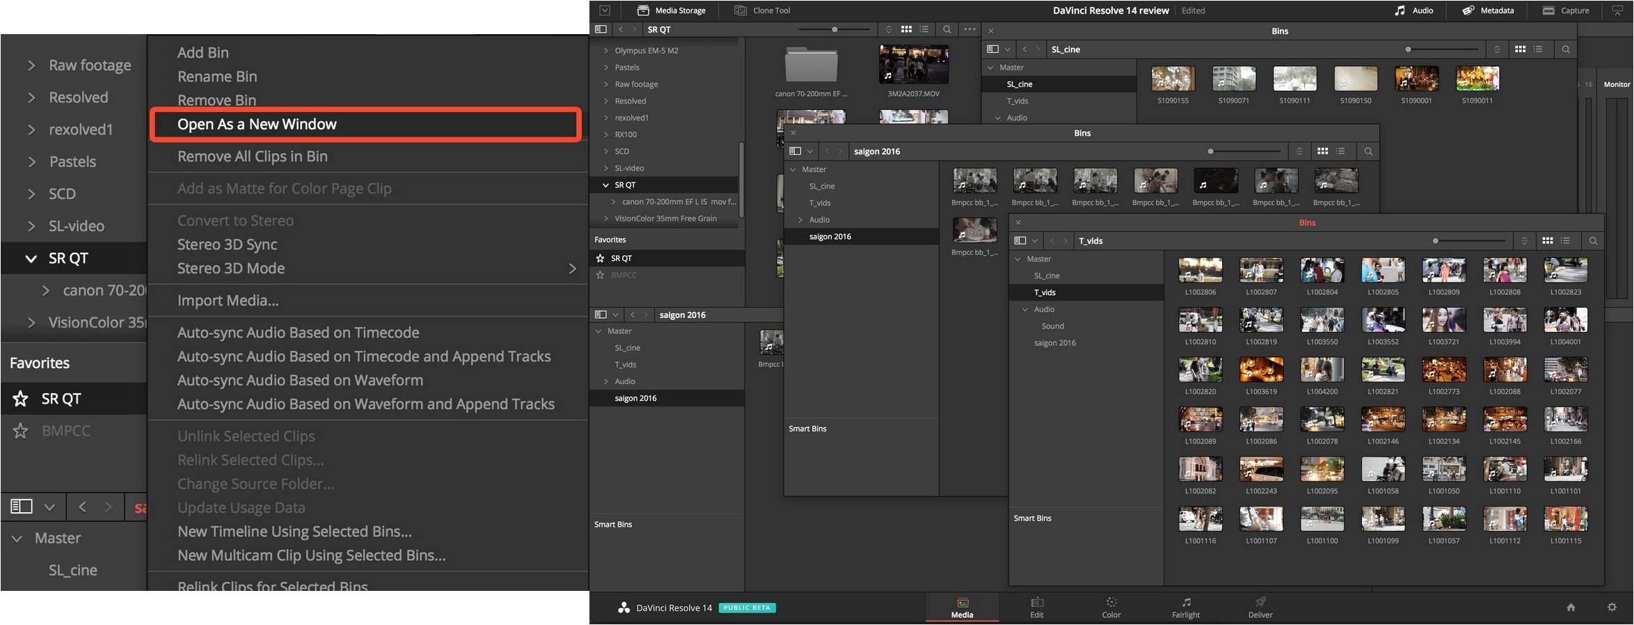Open layout dropdown in media pool saigon 2016

pyautogui.click(x=615, y=315)
